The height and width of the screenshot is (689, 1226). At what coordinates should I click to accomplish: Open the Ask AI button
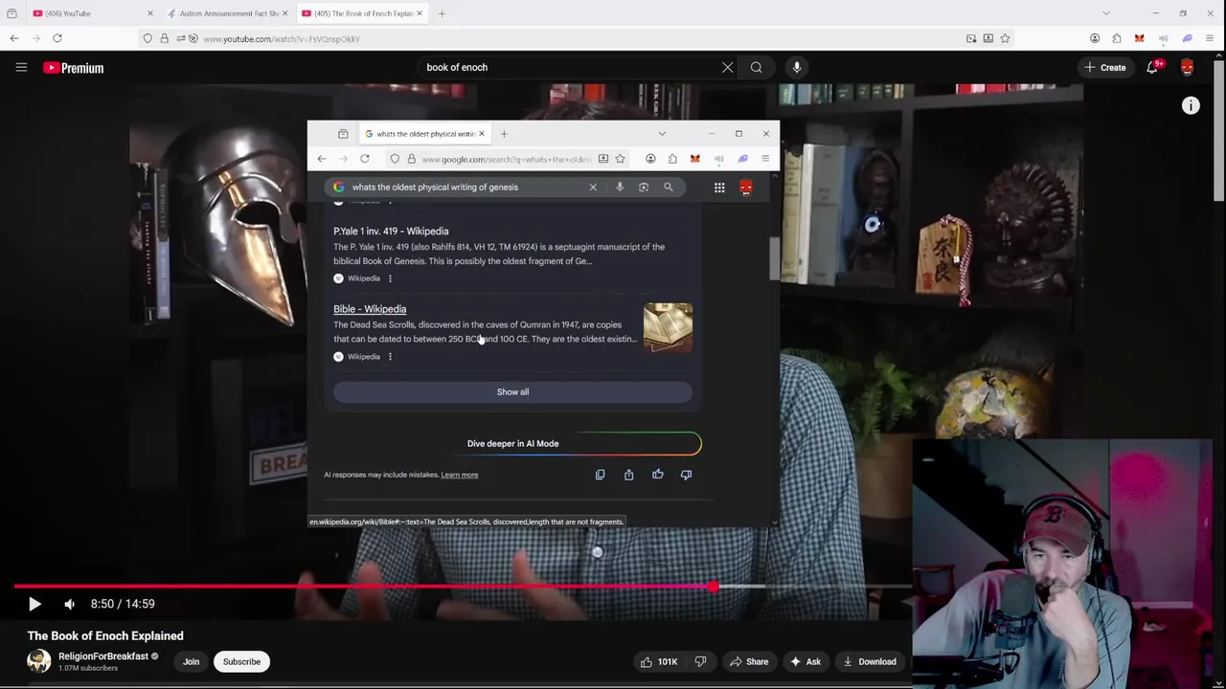coord(805,661)
